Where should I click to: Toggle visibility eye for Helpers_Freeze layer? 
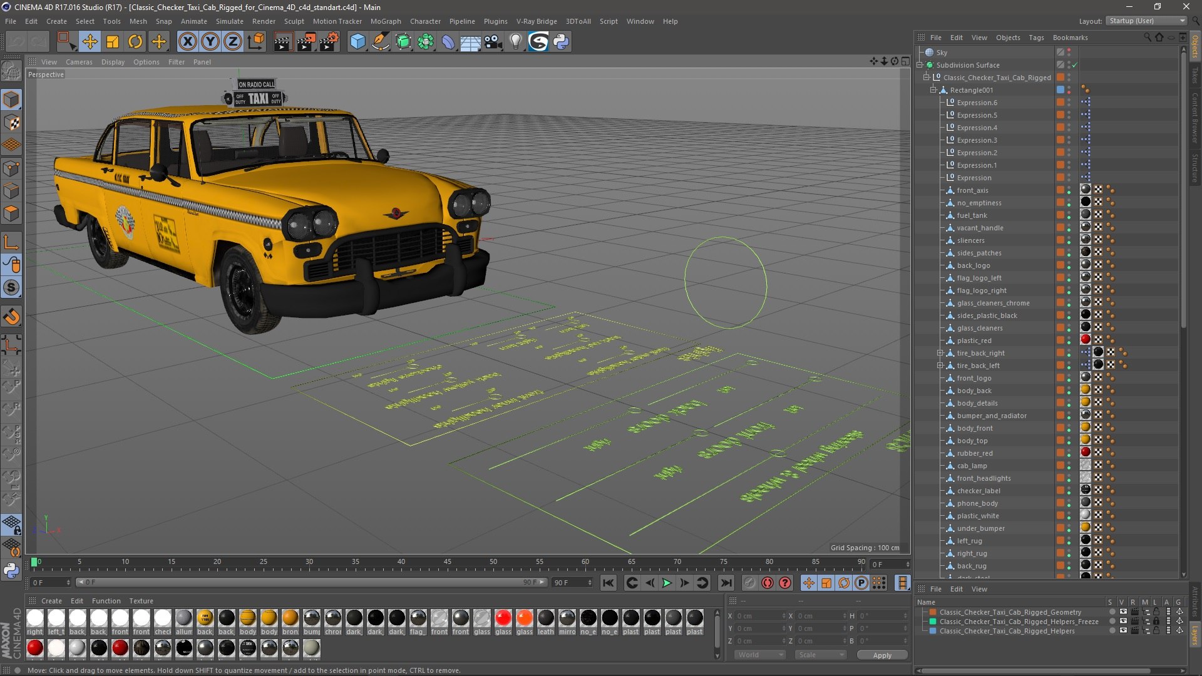pos(1123,622)
